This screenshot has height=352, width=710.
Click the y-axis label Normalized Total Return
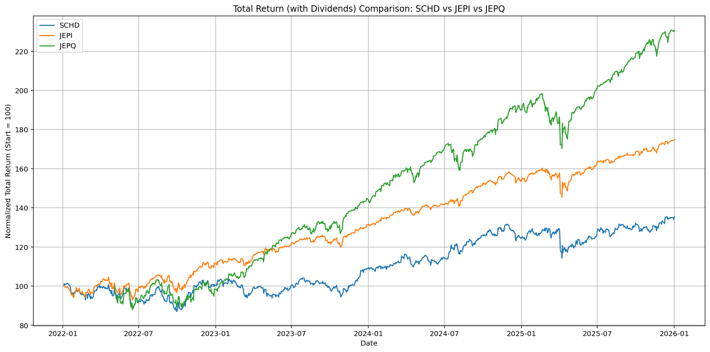pos(9,171)
